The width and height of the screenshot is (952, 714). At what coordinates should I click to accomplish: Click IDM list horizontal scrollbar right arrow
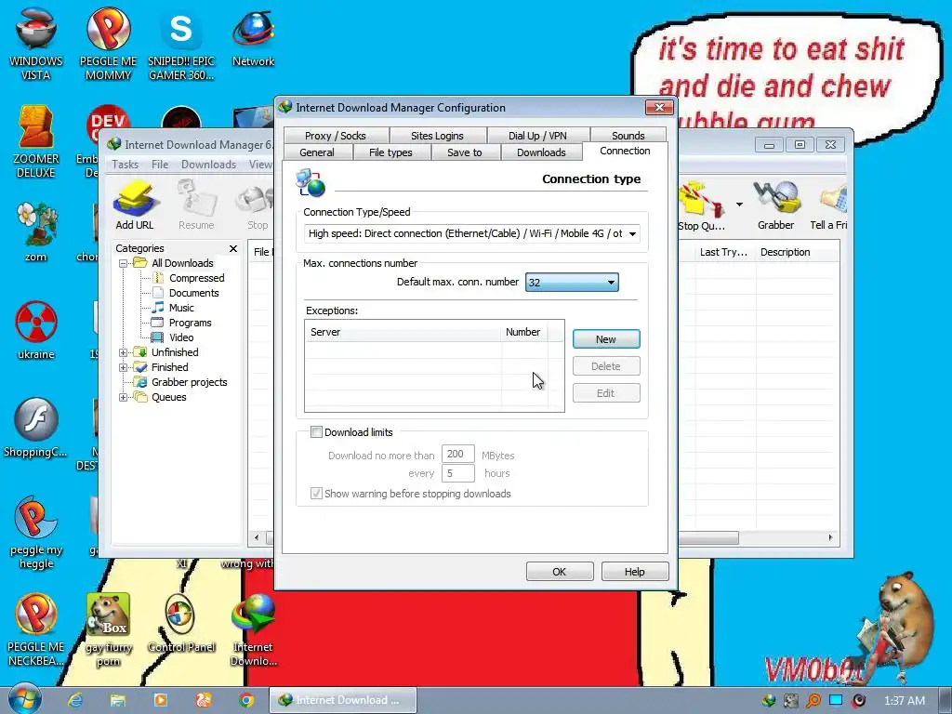pos(830,537)
